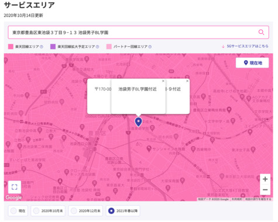
Task: Open 利用規約 terms link on map
Action: click(237, 199)
